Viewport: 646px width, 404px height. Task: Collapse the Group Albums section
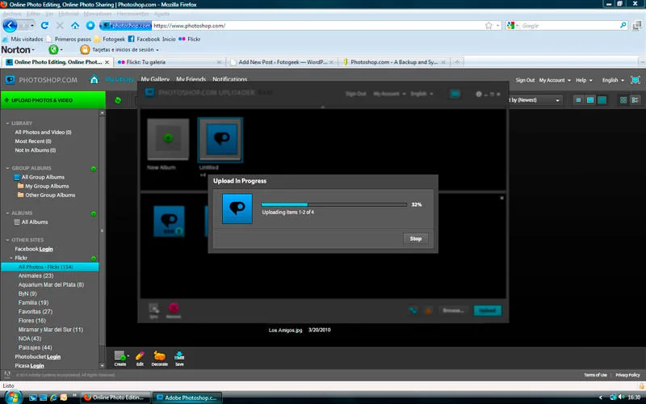pos(7,168)
